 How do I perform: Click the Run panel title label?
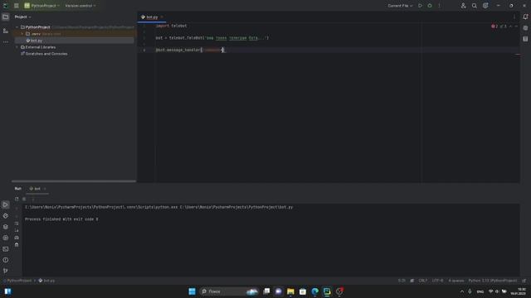18,189
